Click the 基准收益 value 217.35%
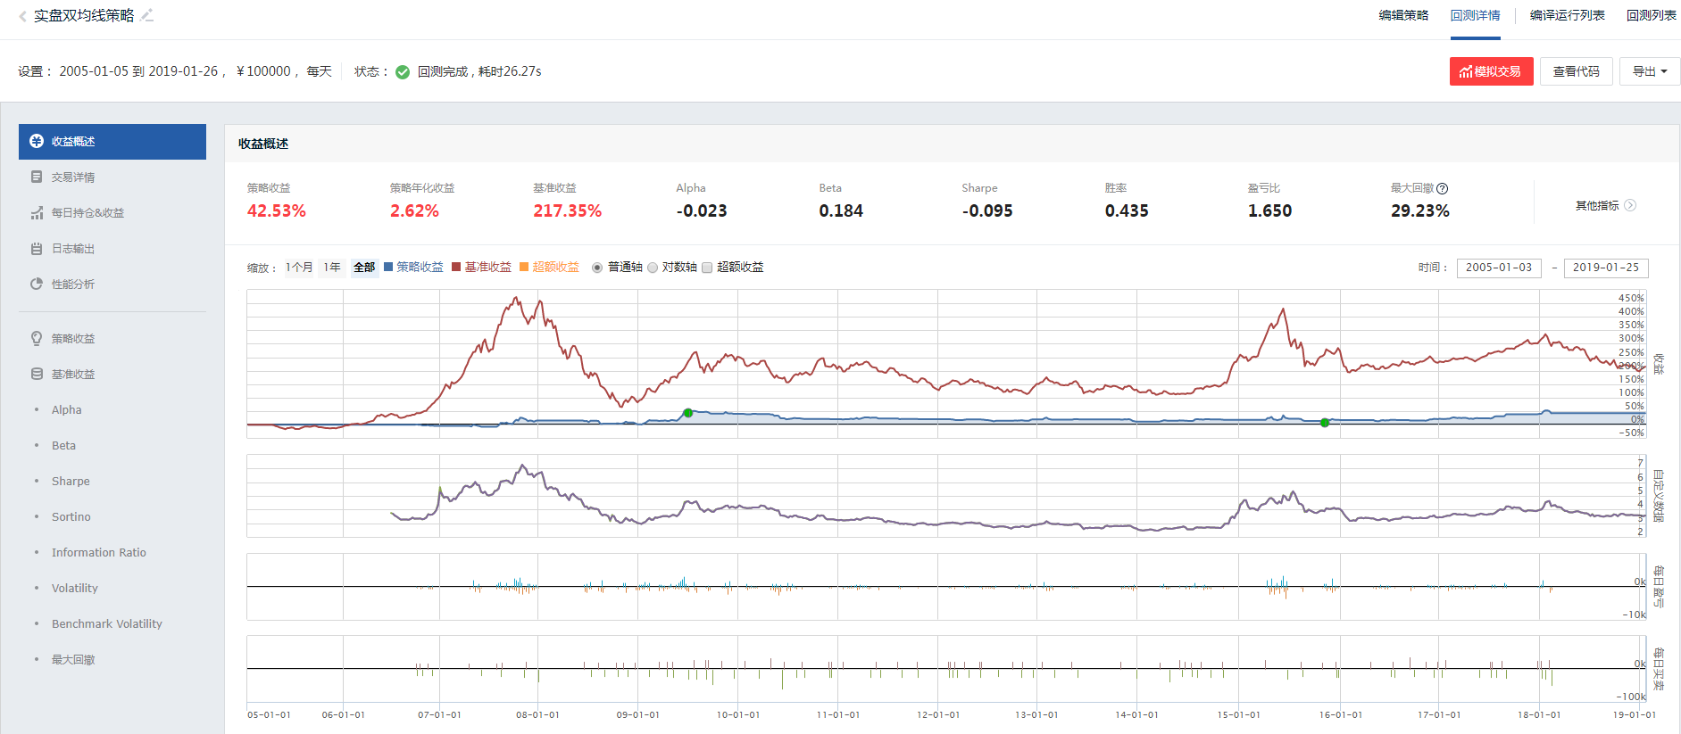Image resolution: width=1681 pixels, height=734 pixels. (x=568, y=211)
